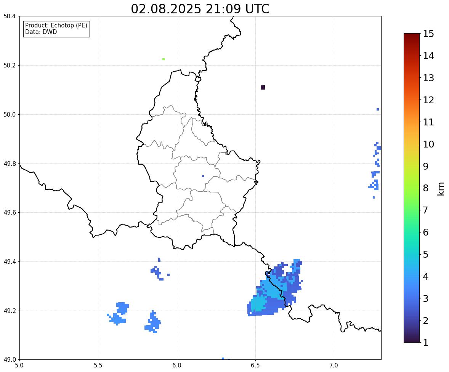Click the "Product: Echotop (PE)" legend line

tap(56, 26)
